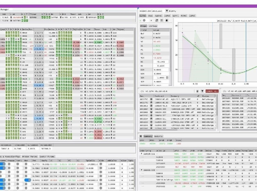
Task: Open the Details tab
Action: pyautogui.click(x=158, y=136)
